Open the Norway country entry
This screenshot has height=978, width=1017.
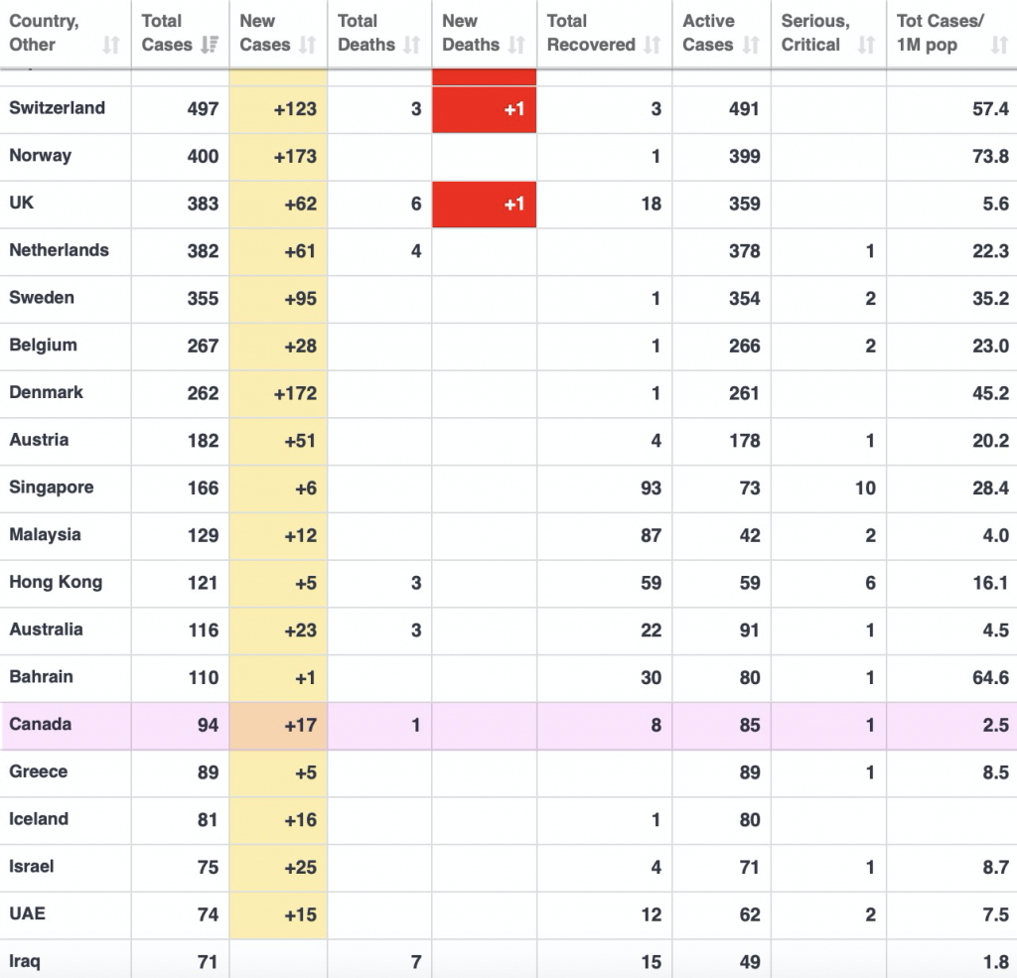[x=40, y=156]
